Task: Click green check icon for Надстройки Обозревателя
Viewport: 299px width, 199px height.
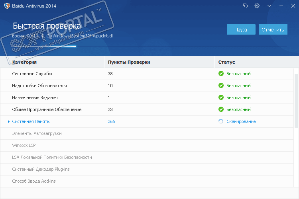Action: click(x=221, y=86)
